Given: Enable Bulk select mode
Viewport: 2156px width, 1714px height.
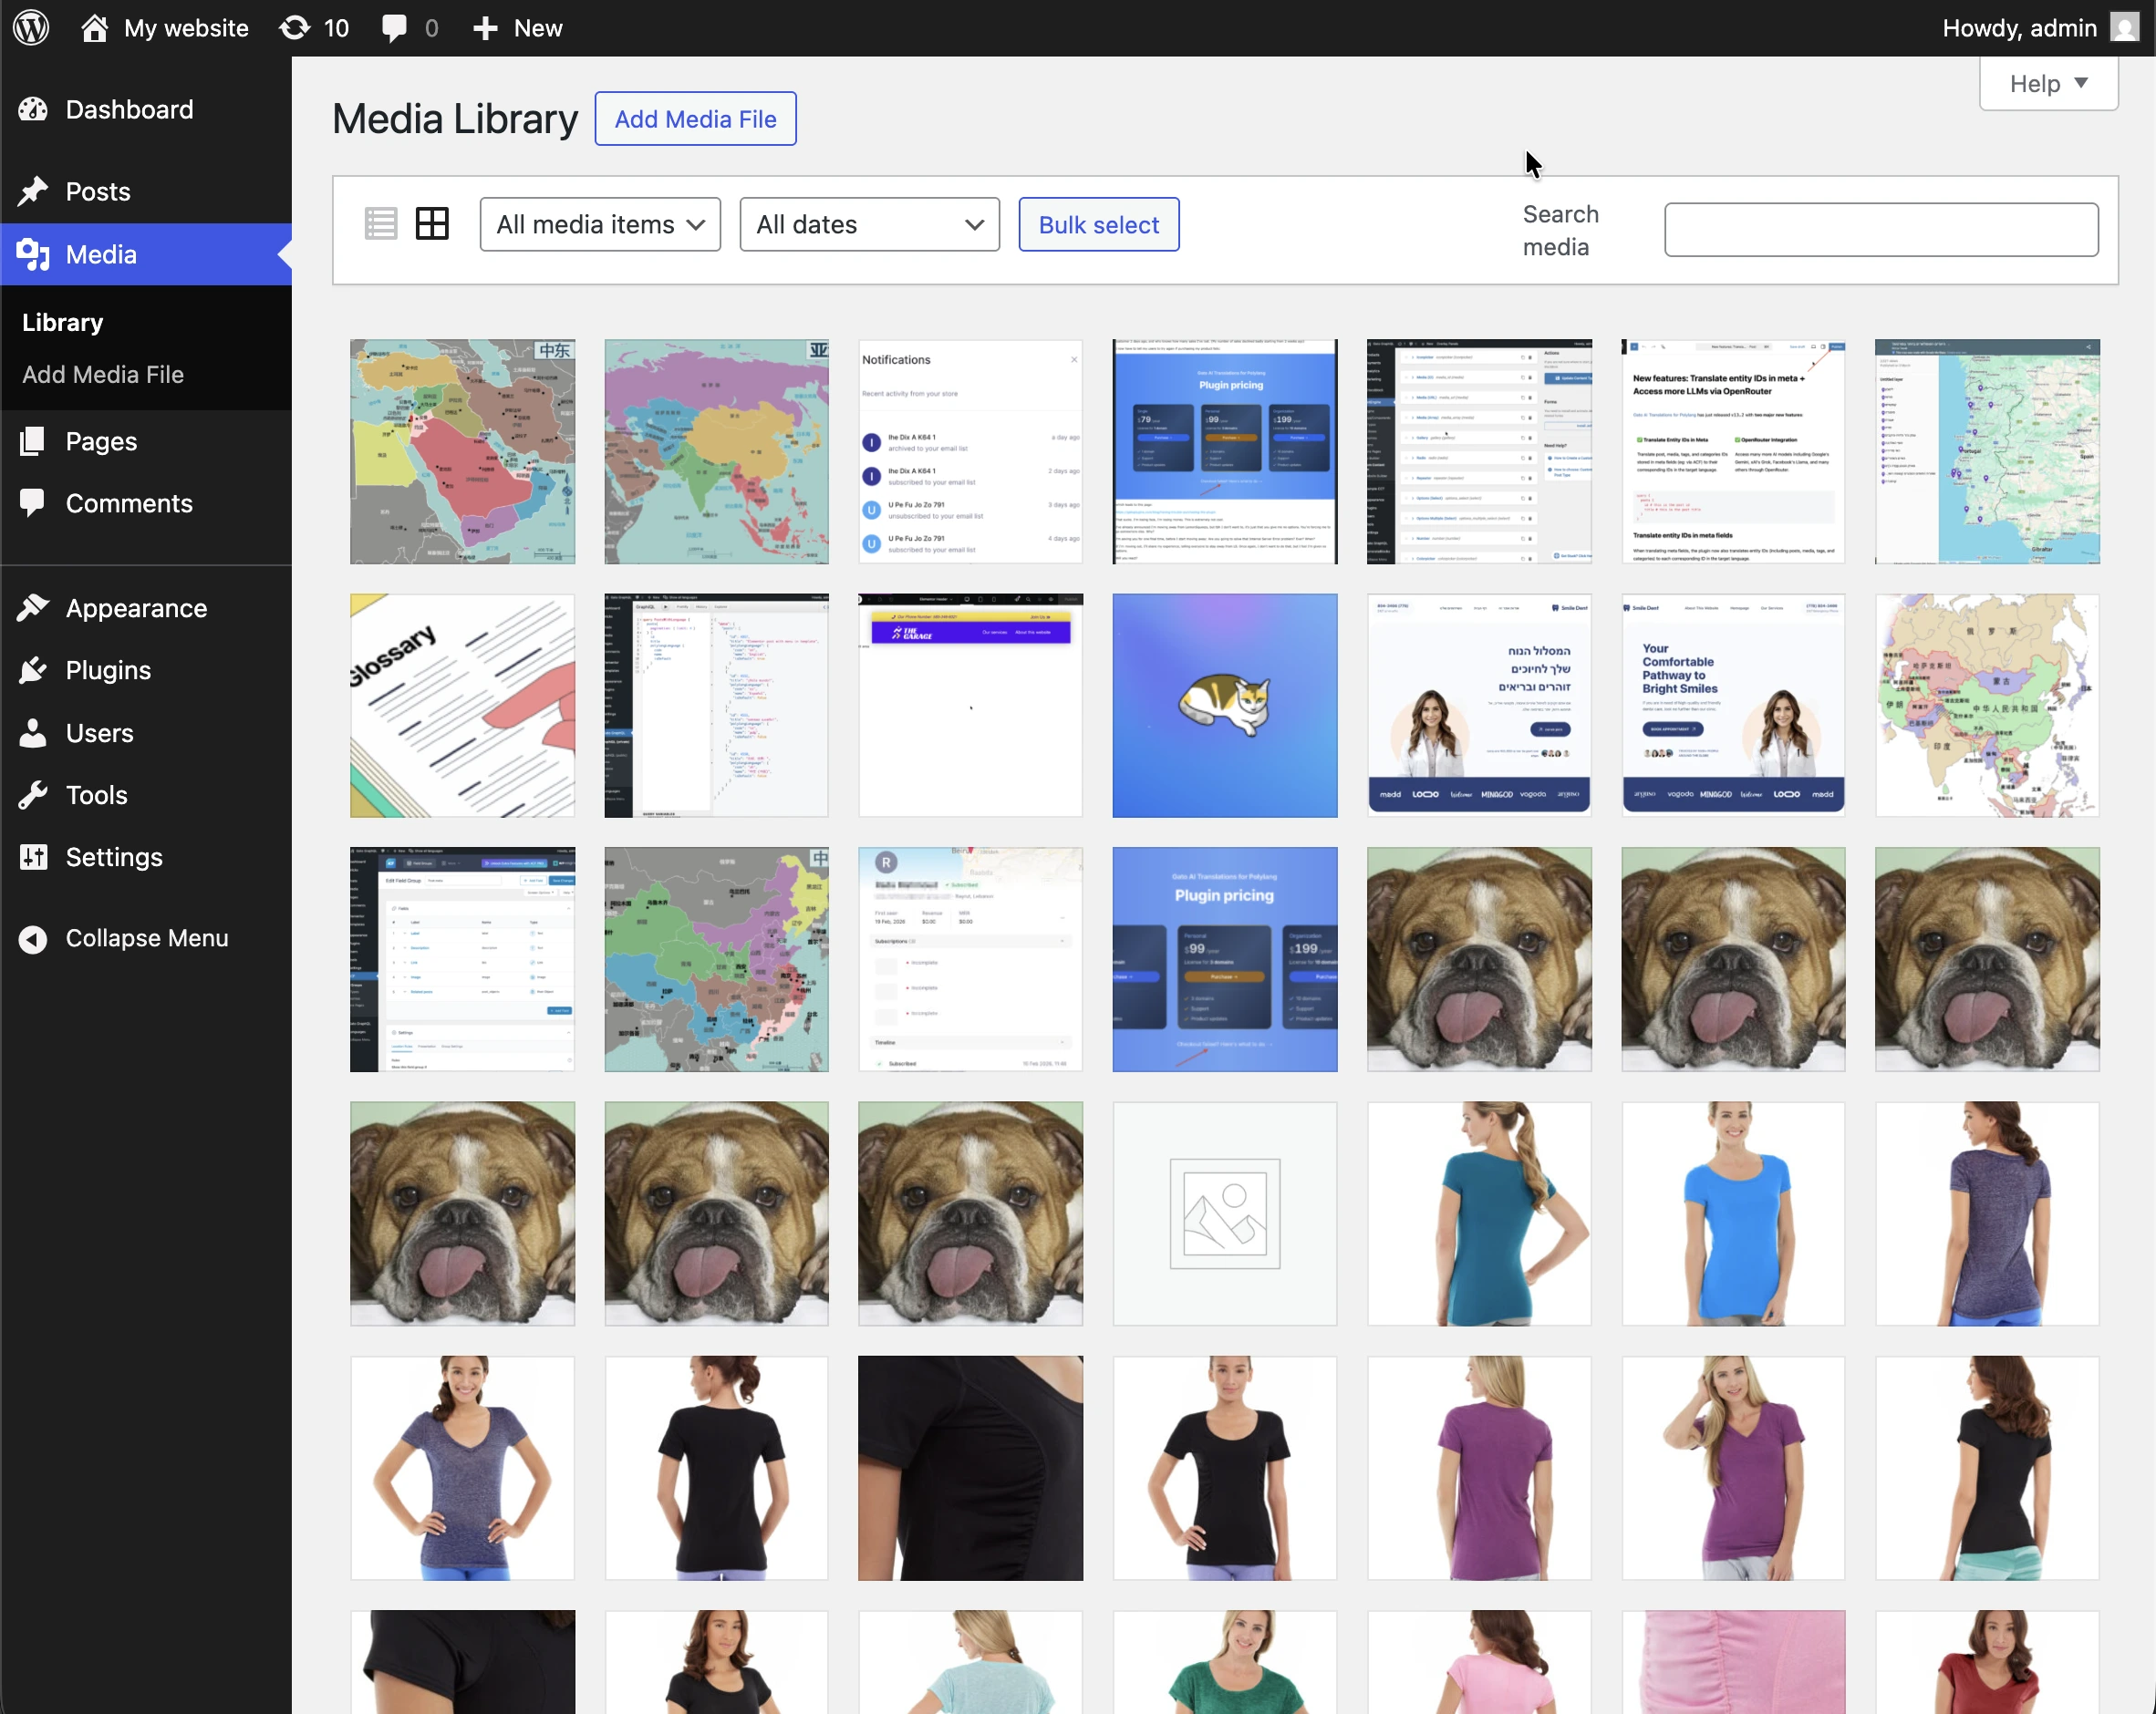Looking at the screenshot, I should tap(1098, 224).
